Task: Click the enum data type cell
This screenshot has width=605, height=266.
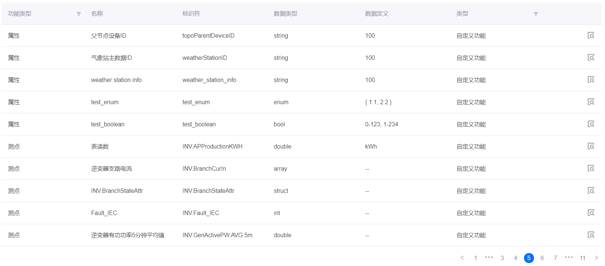Action: (x=281, y=102)
